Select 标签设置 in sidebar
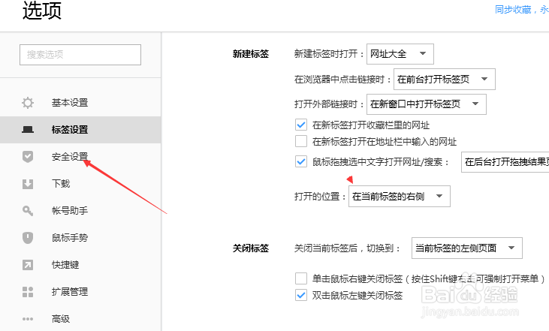Screen dimensions: 549x331 click(x=80, y=130)
